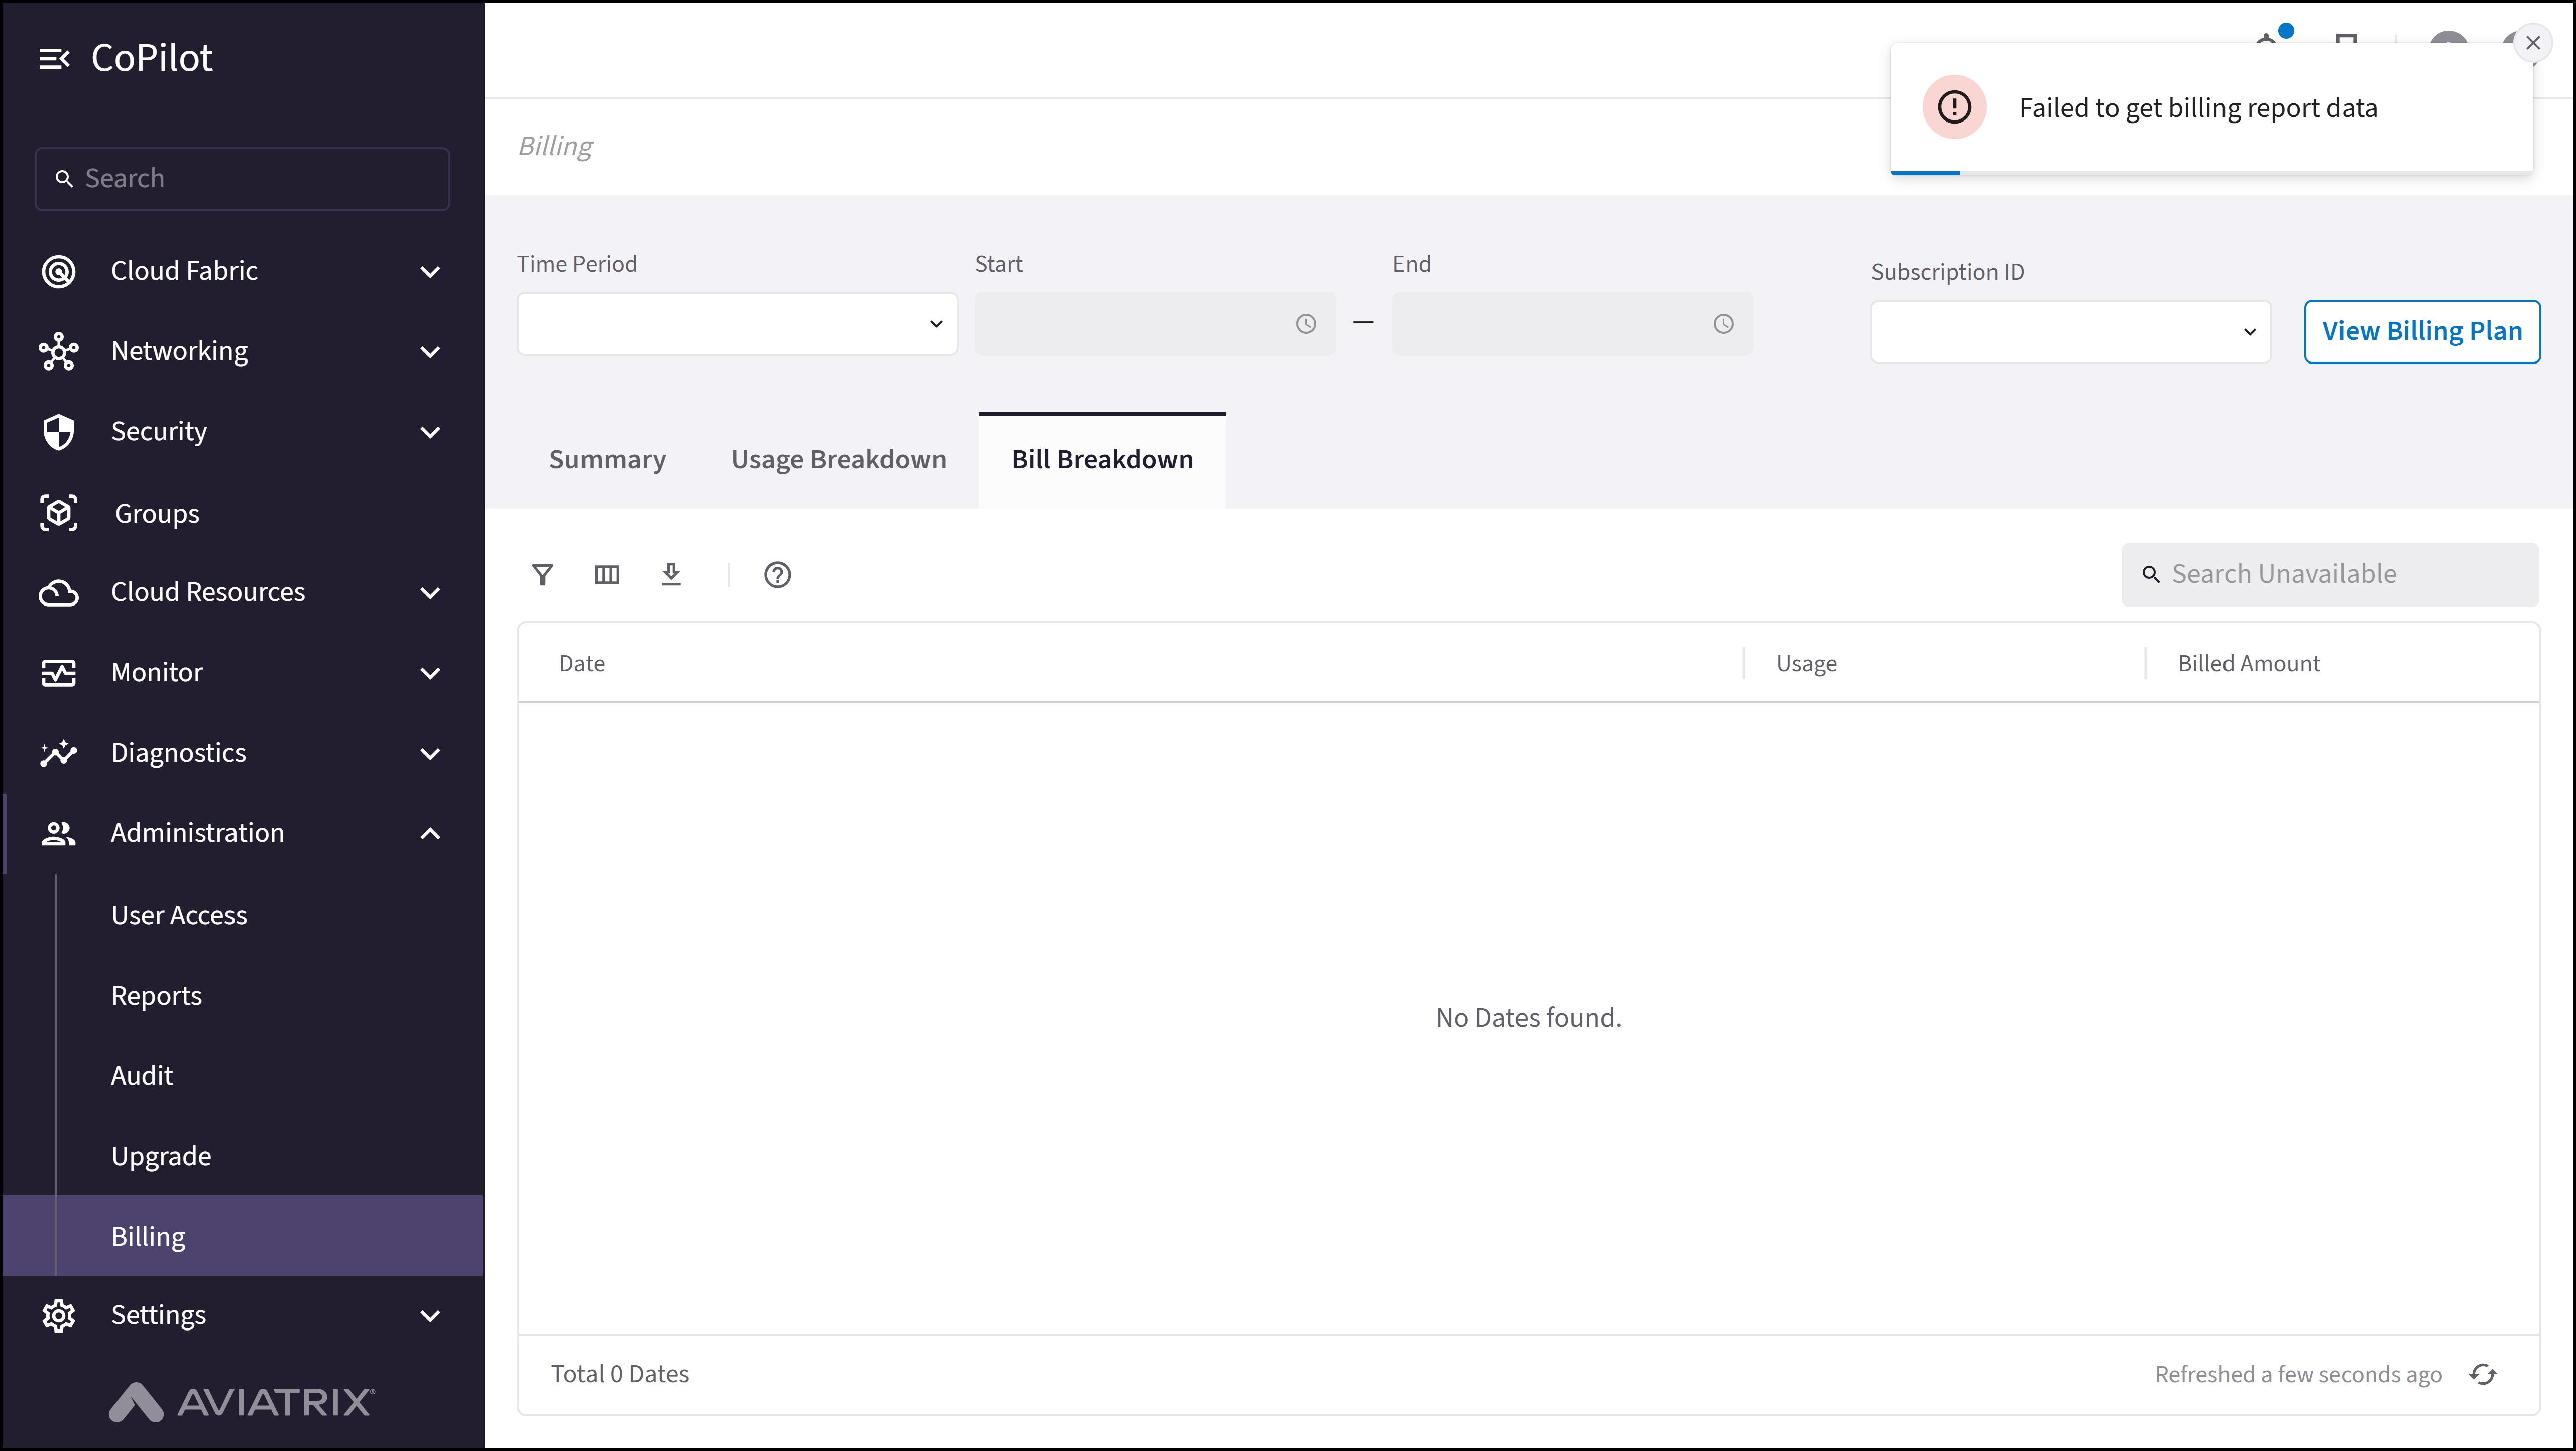Click the Groups cube icon
Screen dimensions: 2576x1451
click(x=59, y=513)
